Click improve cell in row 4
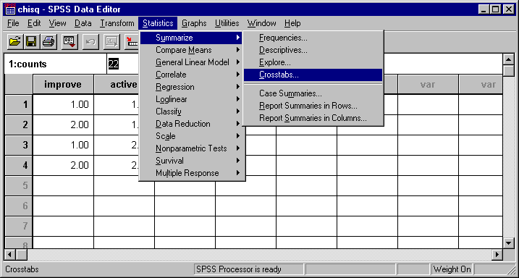 tap(63, 165)
